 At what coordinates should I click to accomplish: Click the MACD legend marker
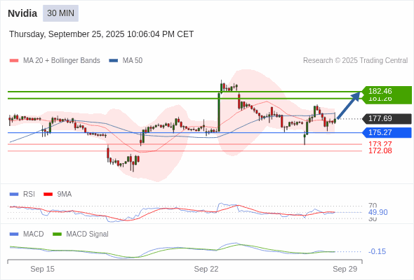14,234
